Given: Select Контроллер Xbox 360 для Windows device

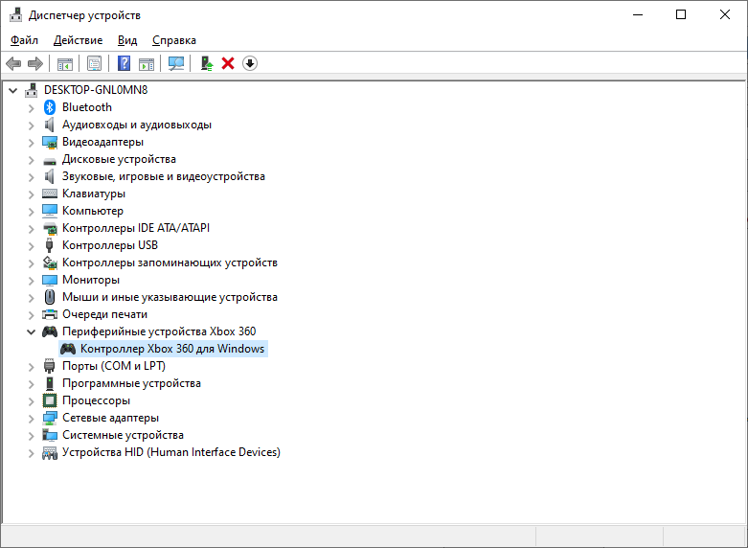Looking at the screenshot, I should (172, 349).
